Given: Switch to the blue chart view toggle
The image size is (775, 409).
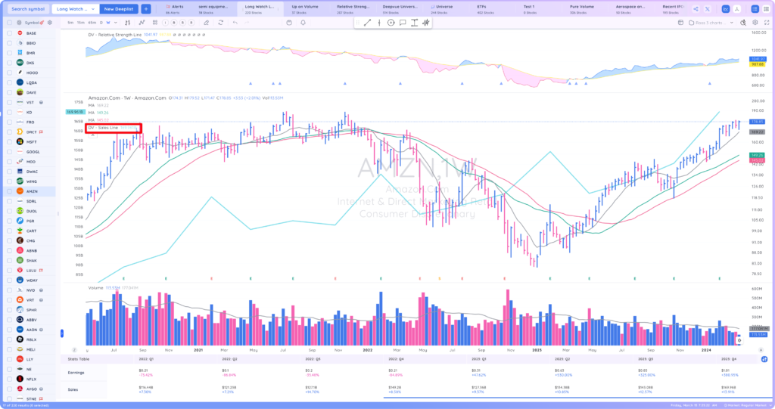Looking at the screenshot, I should [x=726, y=9].
